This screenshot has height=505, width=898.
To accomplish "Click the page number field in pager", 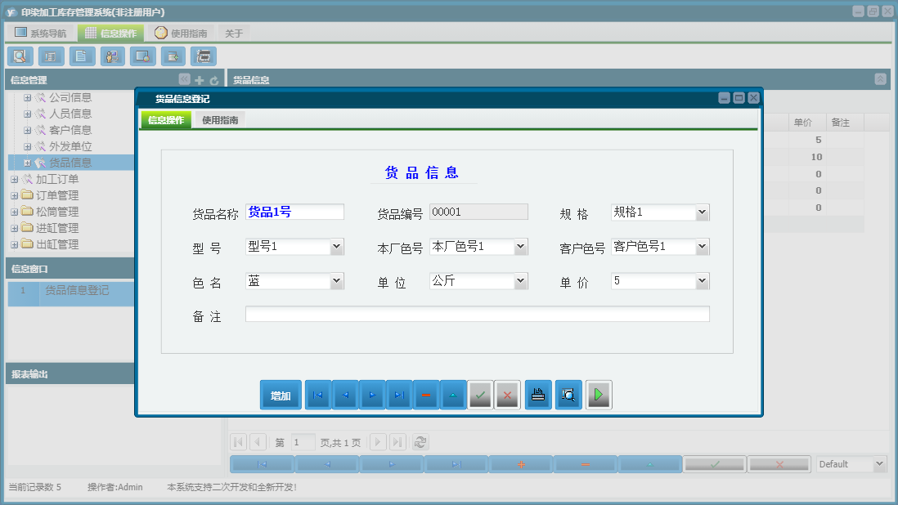I will [303, 442].
